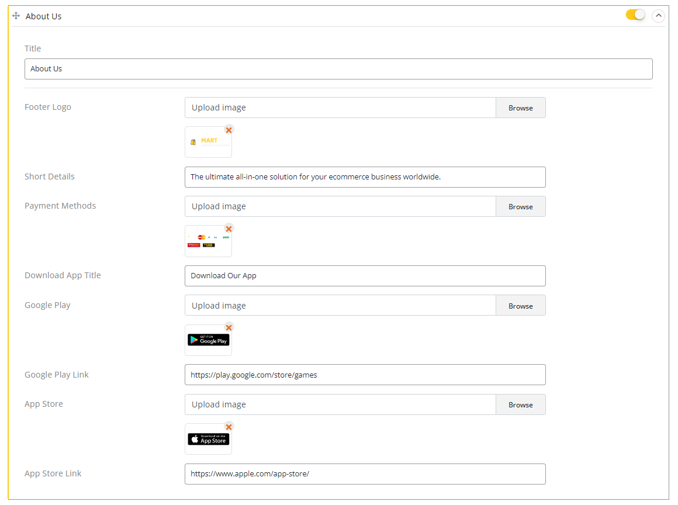678x505 pixels.
Task: Delete the App Store badge image
Action: (229, 427)
